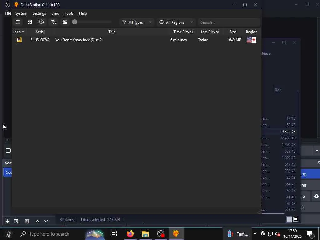Move scene up with OBS up arrow

pos(37,221)
